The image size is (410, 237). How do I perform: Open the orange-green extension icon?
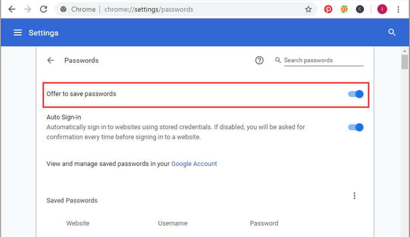(344, 9)
